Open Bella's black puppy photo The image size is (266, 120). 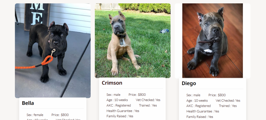(53, 50)
